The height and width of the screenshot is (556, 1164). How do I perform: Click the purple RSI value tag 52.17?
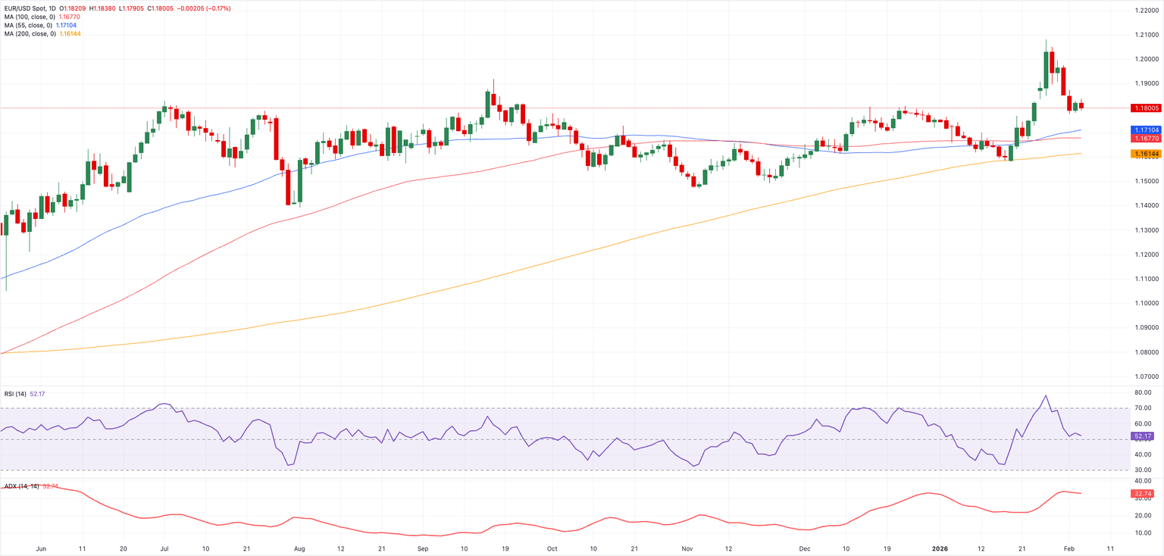(1141, 436)
